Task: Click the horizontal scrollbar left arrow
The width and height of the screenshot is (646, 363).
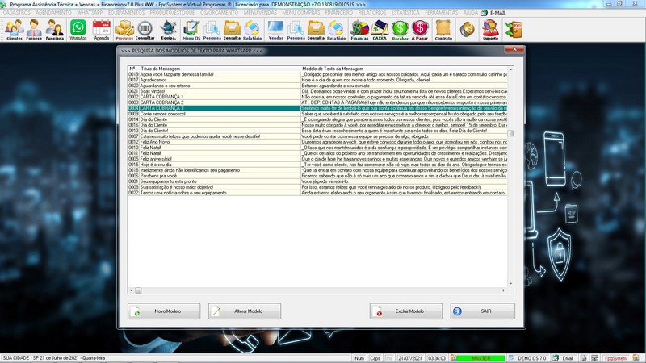Action: click(x=131, y=290)
